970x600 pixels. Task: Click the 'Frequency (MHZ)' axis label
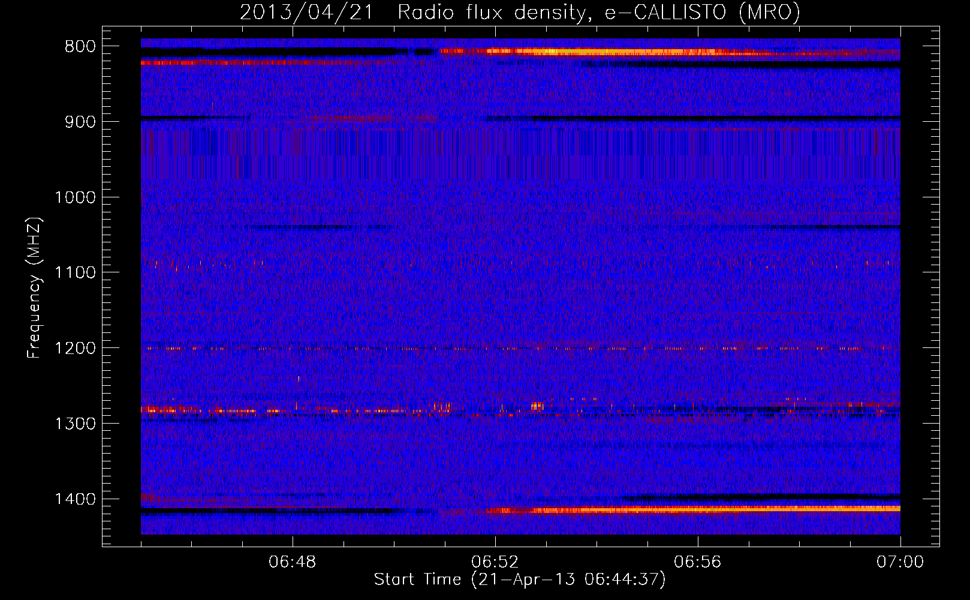(x=35, y=288)
